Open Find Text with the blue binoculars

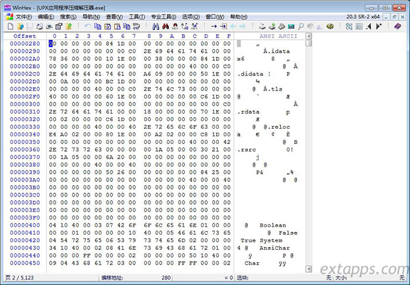point(156,26)
